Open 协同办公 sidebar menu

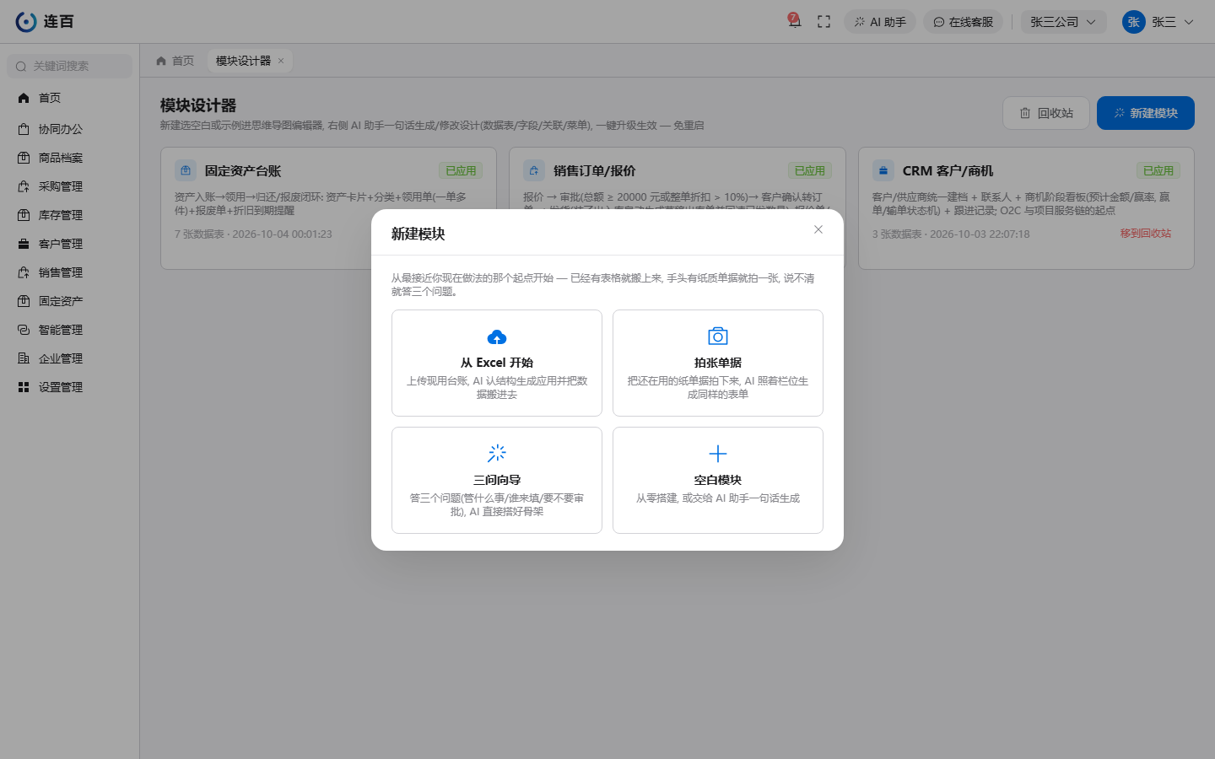point(70,129)
